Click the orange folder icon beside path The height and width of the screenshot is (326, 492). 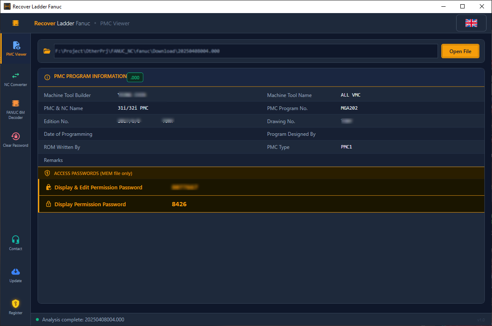(x=47, y=51)
